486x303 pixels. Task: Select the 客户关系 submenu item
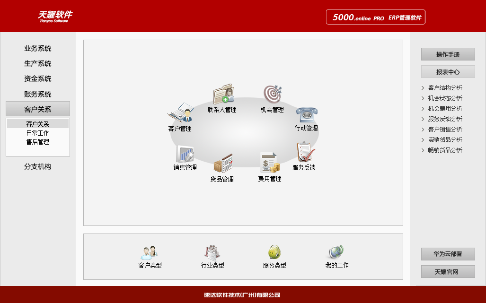(38, 124)
